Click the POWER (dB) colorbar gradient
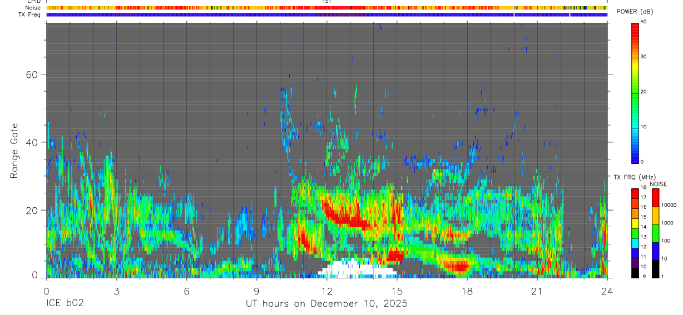 coord(635,92)
